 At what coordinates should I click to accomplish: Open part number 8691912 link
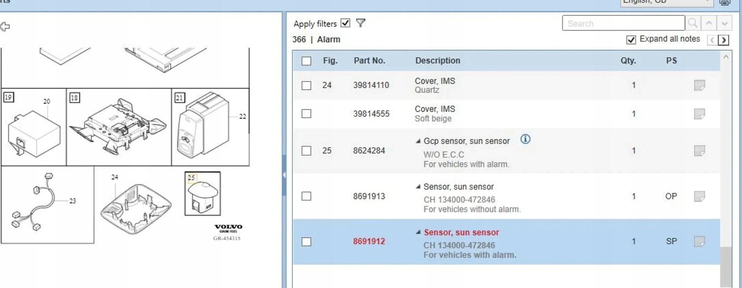369,242
